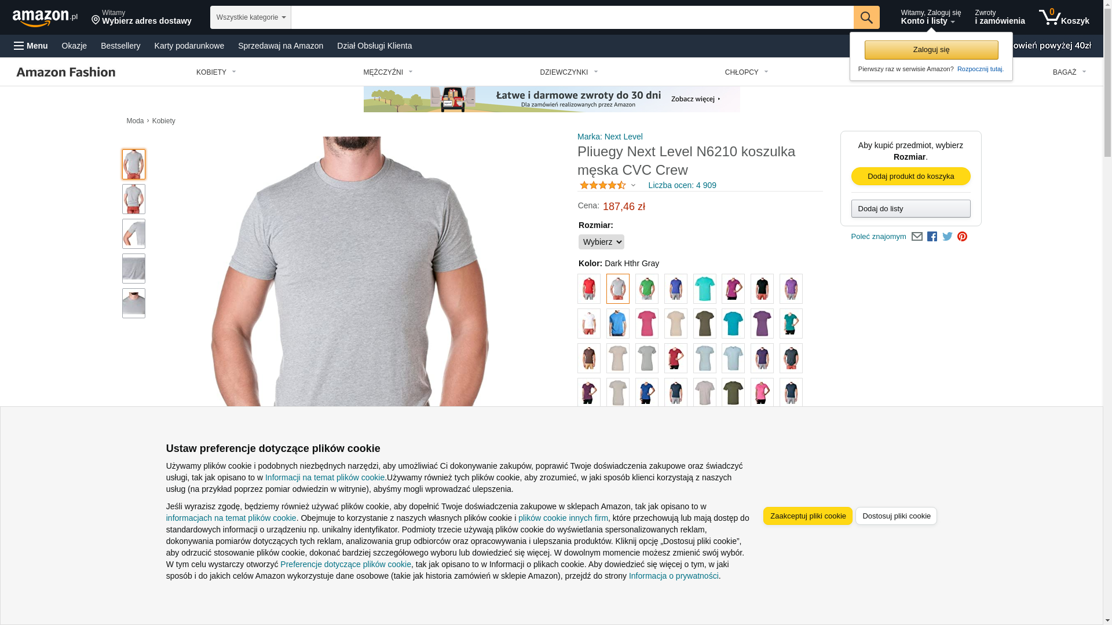1112x625 pixels.
Task: View the second product thumbnail image
Action: click(x=134, y=199)
